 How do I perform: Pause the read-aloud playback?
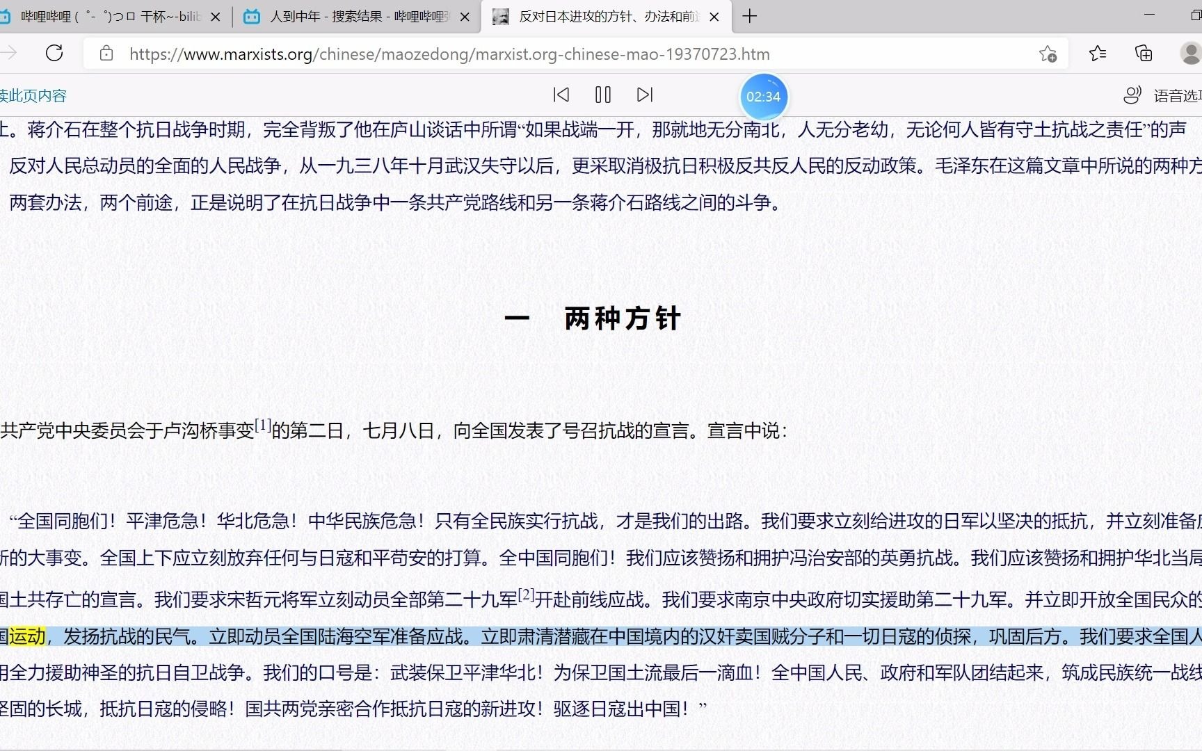(x=603, y=95)
